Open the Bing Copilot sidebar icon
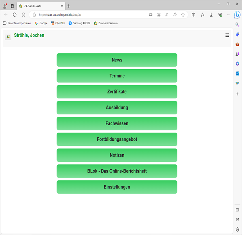 click(x=237, y=15)
